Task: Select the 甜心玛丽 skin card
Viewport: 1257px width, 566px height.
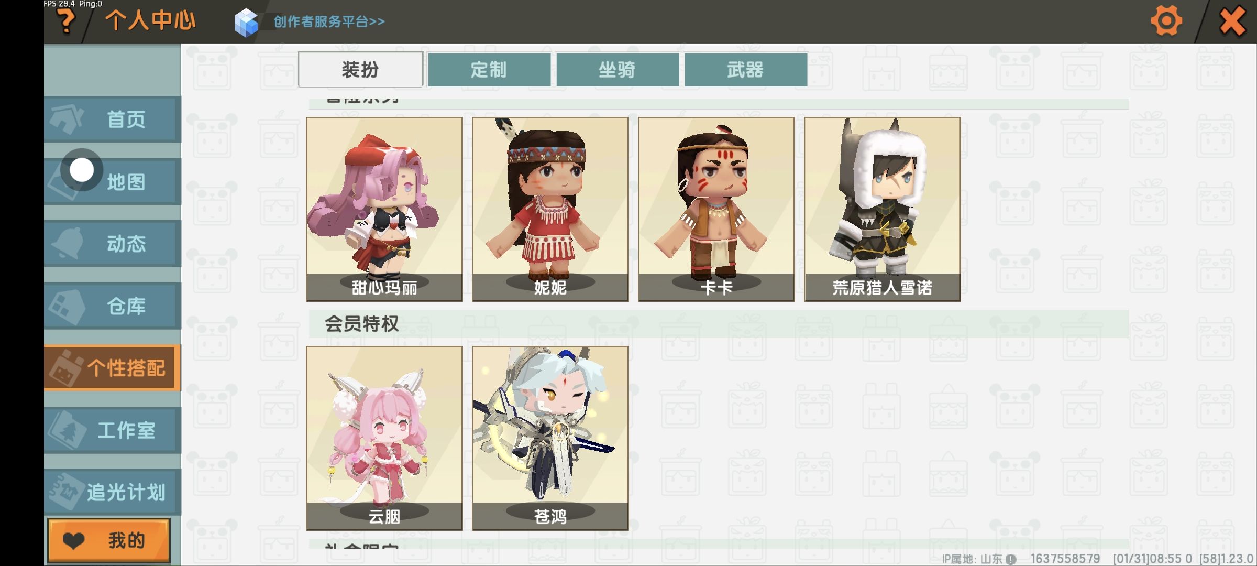Action: 384,209
